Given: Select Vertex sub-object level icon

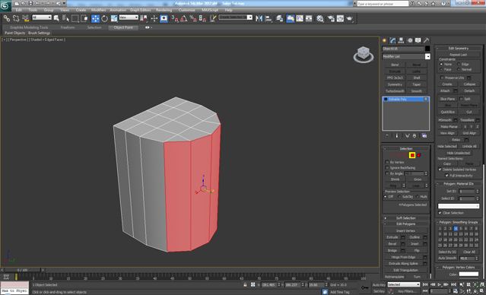Looking at the screenshot, I should (392, 155).
